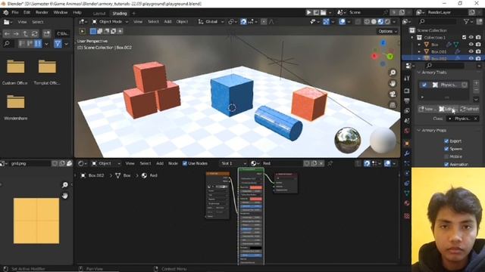Screen dimensions: 485x272
Task: Clear the Class field with the X button
Action: click(x=475, y=119)
